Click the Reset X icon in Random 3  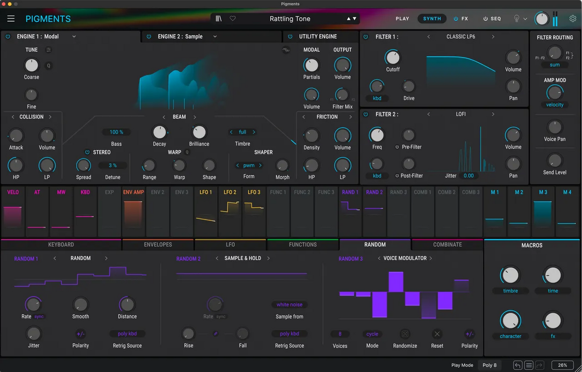pyautogui.click(x=437, y=334)
